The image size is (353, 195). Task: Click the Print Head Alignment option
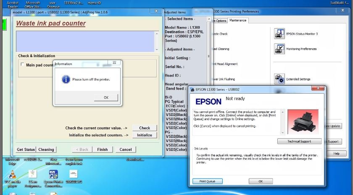click(225, 64)
